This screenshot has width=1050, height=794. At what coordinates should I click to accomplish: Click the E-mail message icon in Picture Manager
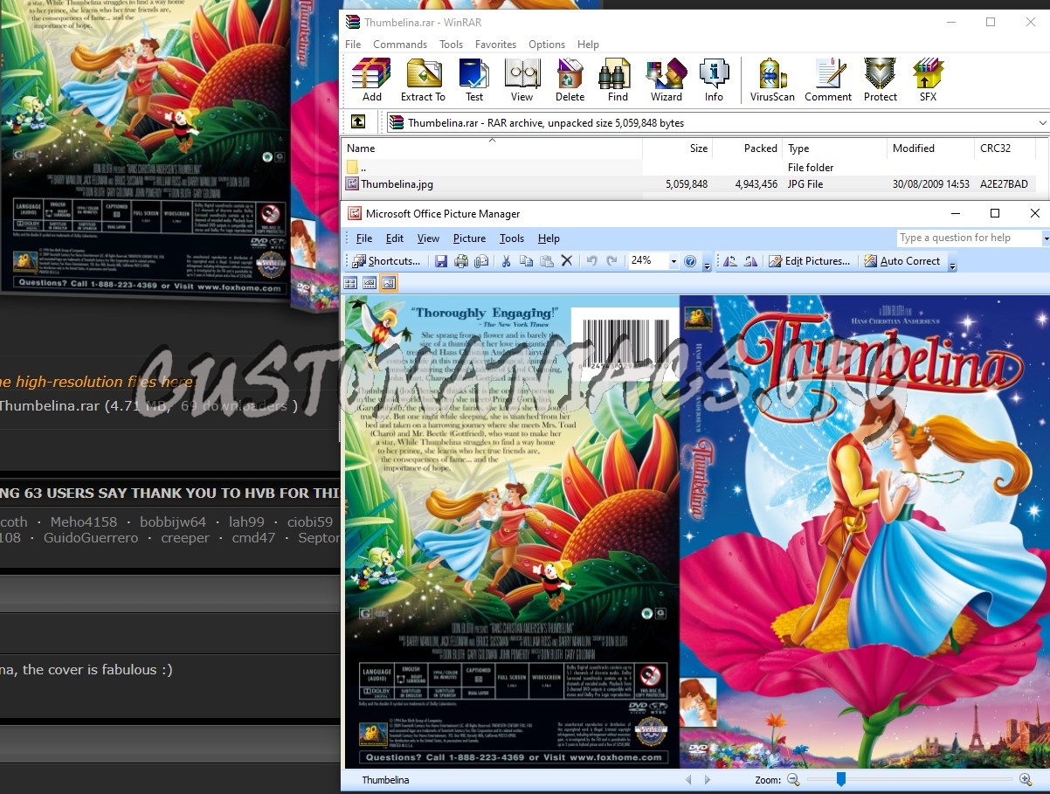[x=480, y=261]
